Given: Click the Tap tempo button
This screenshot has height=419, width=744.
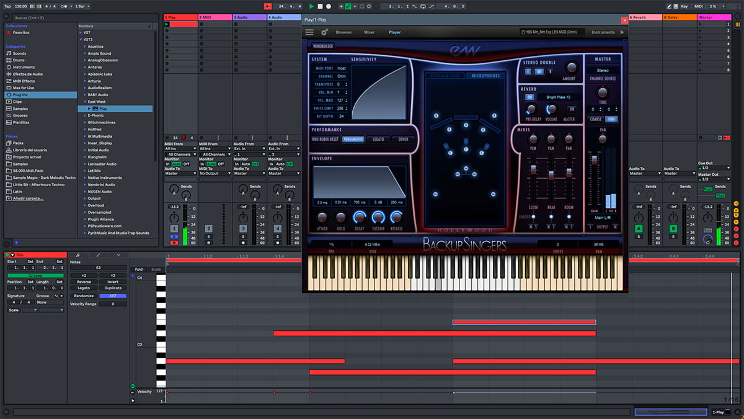Looking at the screenshot, I should click(7, 6).
